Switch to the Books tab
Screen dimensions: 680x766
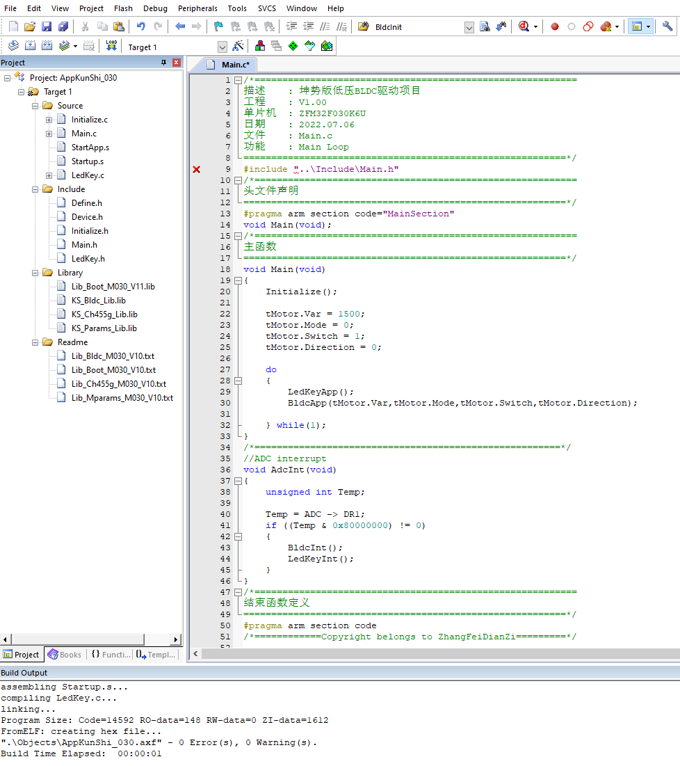(65, 655)
